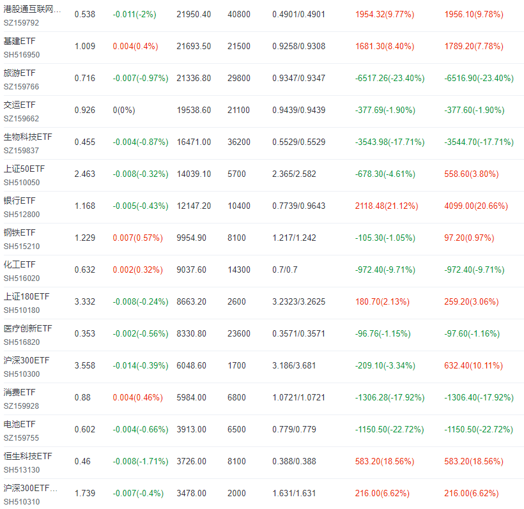Click 基建ETF change 0.004(0.4%)
This screenshot has width=524, height=509.
pyautogui.click(x=135, y=46)
